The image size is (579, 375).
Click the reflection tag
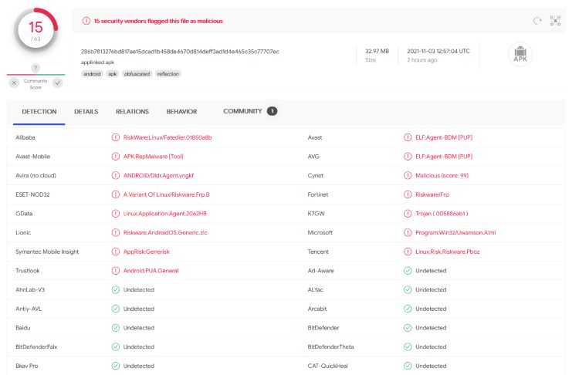tap(168, 74)
